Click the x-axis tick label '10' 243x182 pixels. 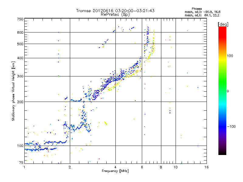(x=176, y=167)
